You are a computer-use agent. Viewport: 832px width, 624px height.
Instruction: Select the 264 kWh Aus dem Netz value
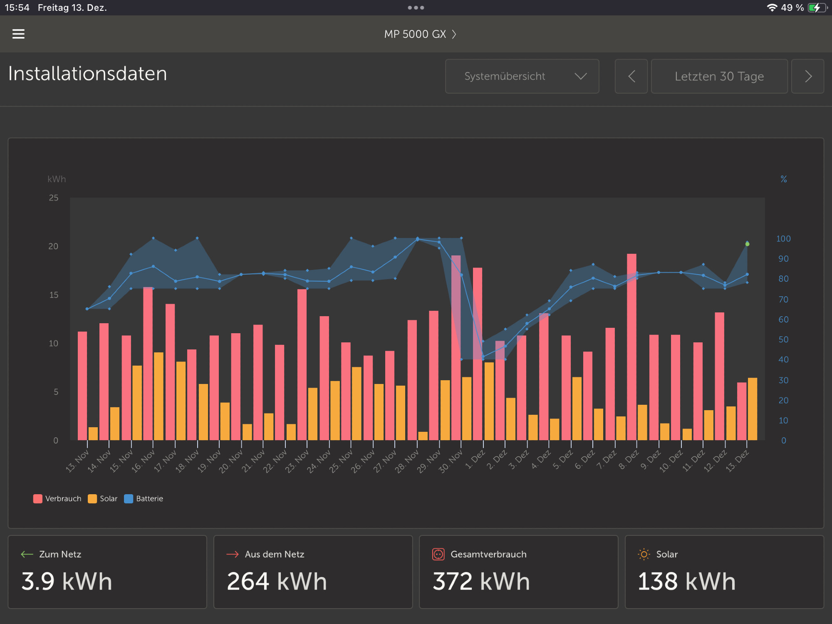pyautogui.click(x=277, y=581)
